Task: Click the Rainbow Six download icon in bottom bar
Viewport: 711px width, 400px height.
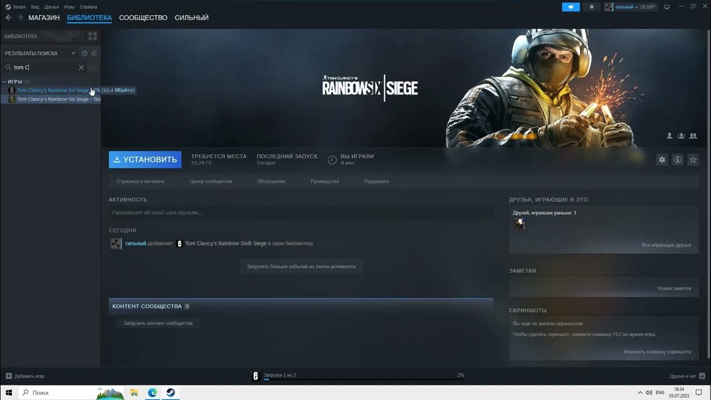Action: click(x=256, y=376)
